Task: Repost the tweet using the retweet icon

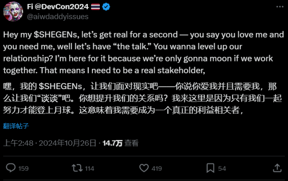Action: [77, 168]
